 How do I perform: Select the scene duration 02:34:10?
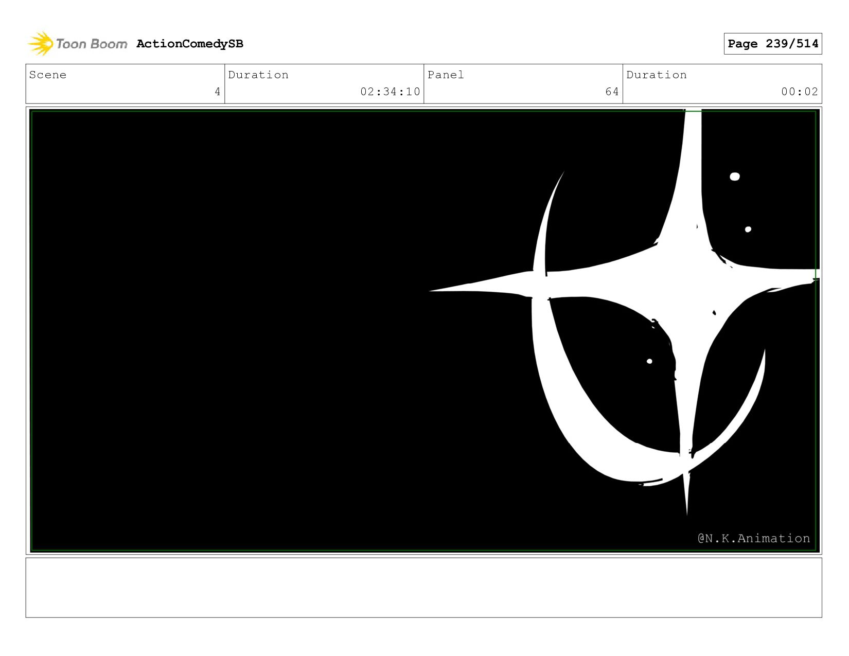tap(391, 92)
